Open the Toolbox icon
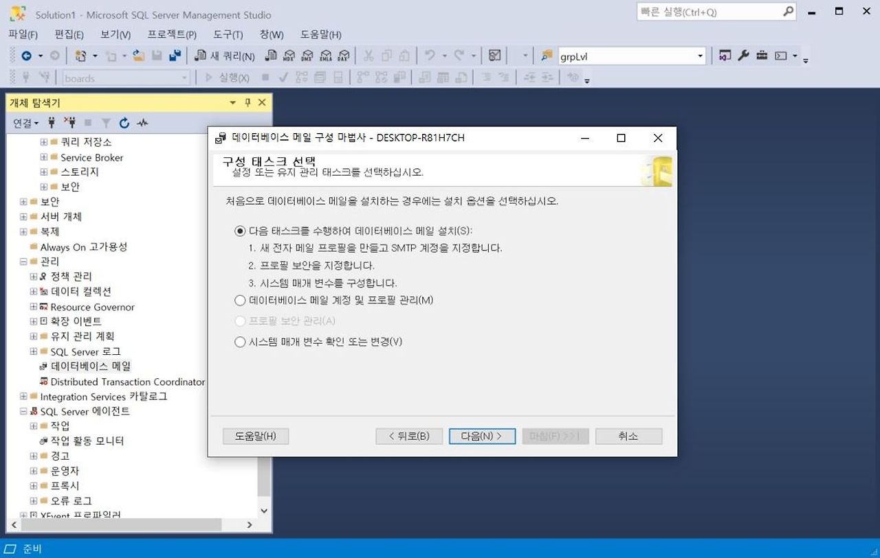Screen dimensions: 880x558 click(762, 56)
